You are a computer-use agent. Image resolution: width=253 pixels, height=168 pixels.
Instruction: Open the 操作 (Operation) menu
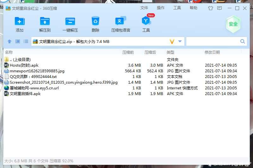click(x=161, y=8)
